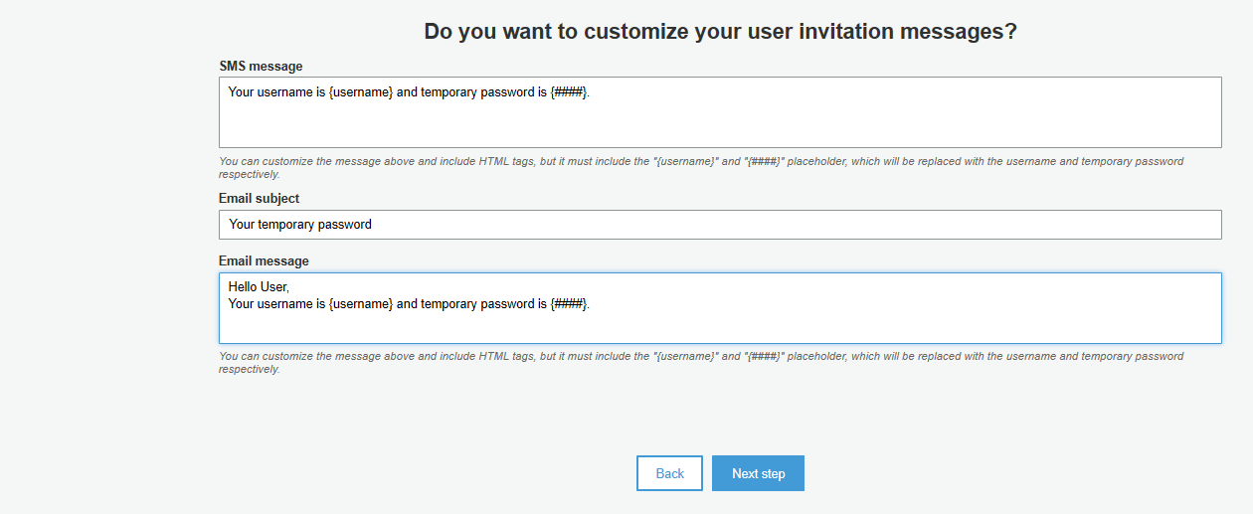The height and width of the screenshot is (514, 1253).
Task: Click the {username} placeholder in SMS message
Action: tap(361, 92)
